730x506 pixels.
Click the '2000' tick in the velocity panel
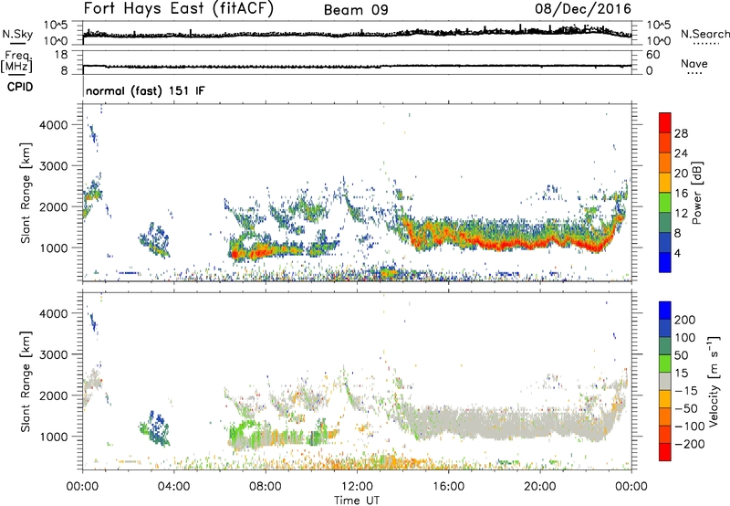pyautogui.click(x=54, y=395)
